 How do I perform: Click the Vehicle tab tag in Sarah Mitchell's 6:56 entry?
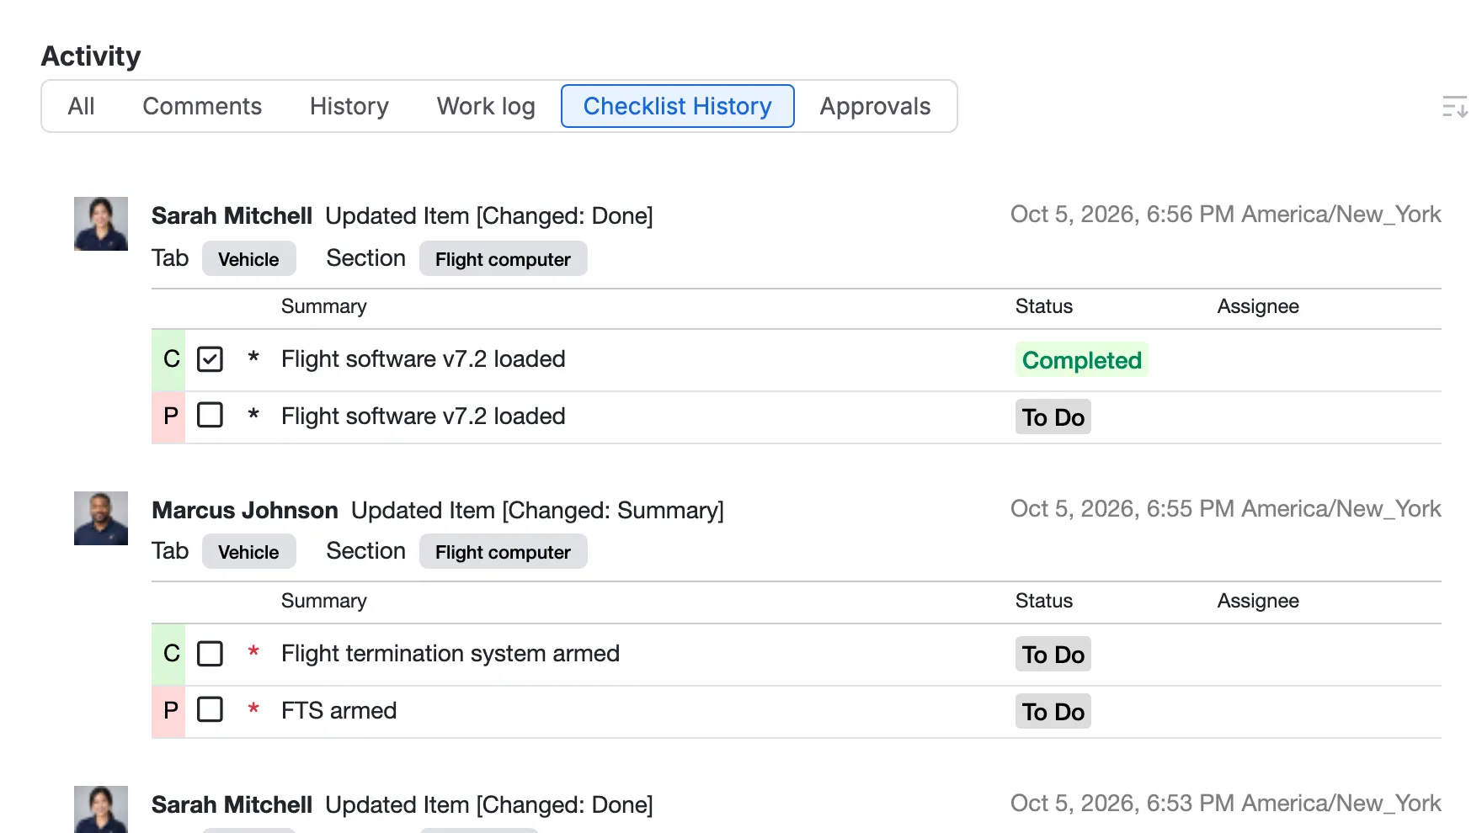pyautogui.click(x=248, y=259)
